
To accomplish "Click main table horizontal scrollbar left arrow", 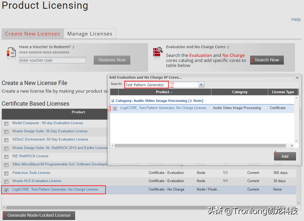I will coord(4,208).
